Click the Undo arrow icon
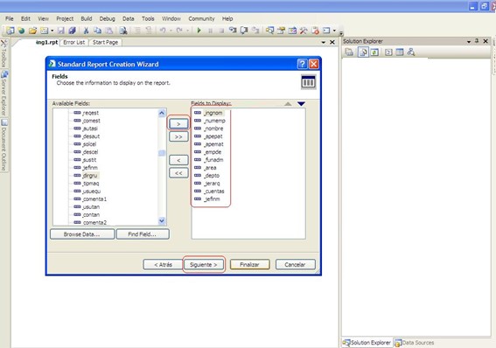 163,31
